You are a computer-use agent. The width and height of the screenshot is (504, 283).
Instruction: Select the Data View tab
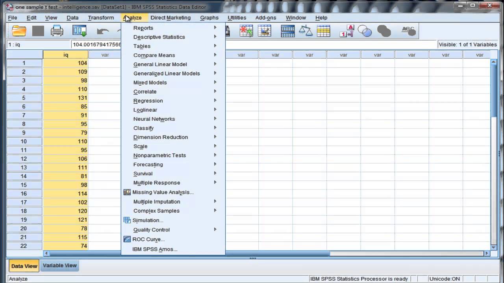pyautogui.click(x=24, y=266)
